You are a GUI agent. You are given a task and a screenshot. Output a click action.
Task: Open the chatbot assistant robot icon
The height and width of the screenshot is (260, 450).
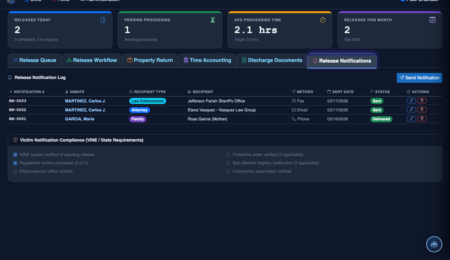pyautogui.click(x=434, y=244)
